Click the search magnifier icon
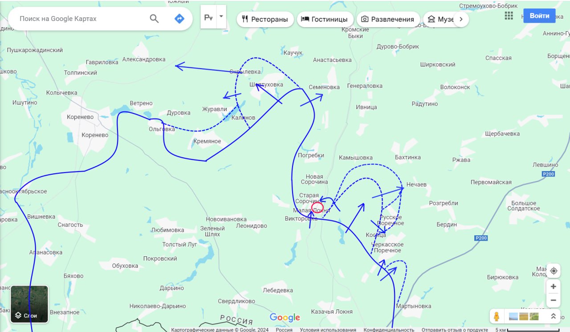The width and height of the screenshot is (570, 332). [x=154, y=19]
